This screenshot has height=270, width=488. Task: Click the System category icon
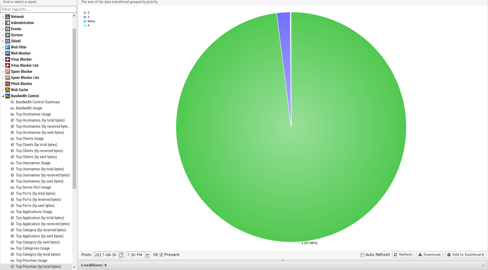[8, 35]
